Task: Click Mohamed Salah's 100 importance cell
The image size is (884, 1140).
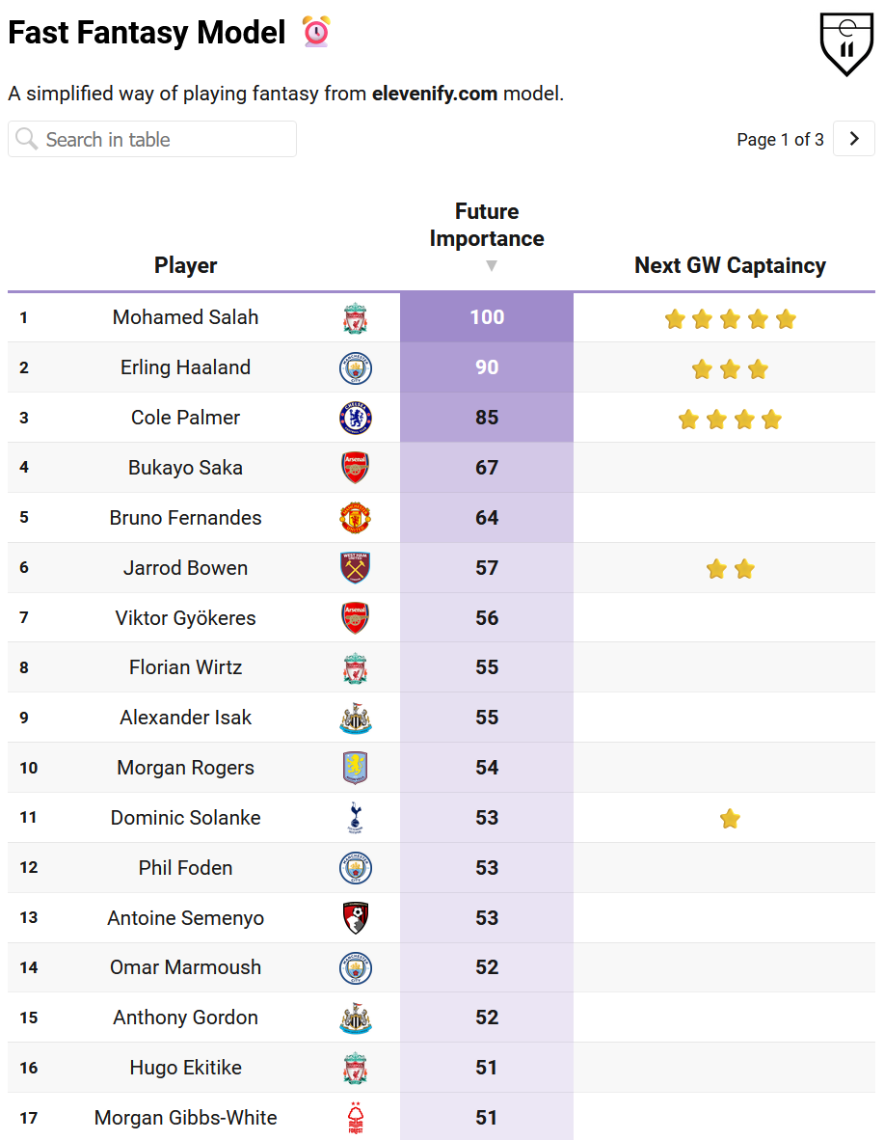Action: 487,317
